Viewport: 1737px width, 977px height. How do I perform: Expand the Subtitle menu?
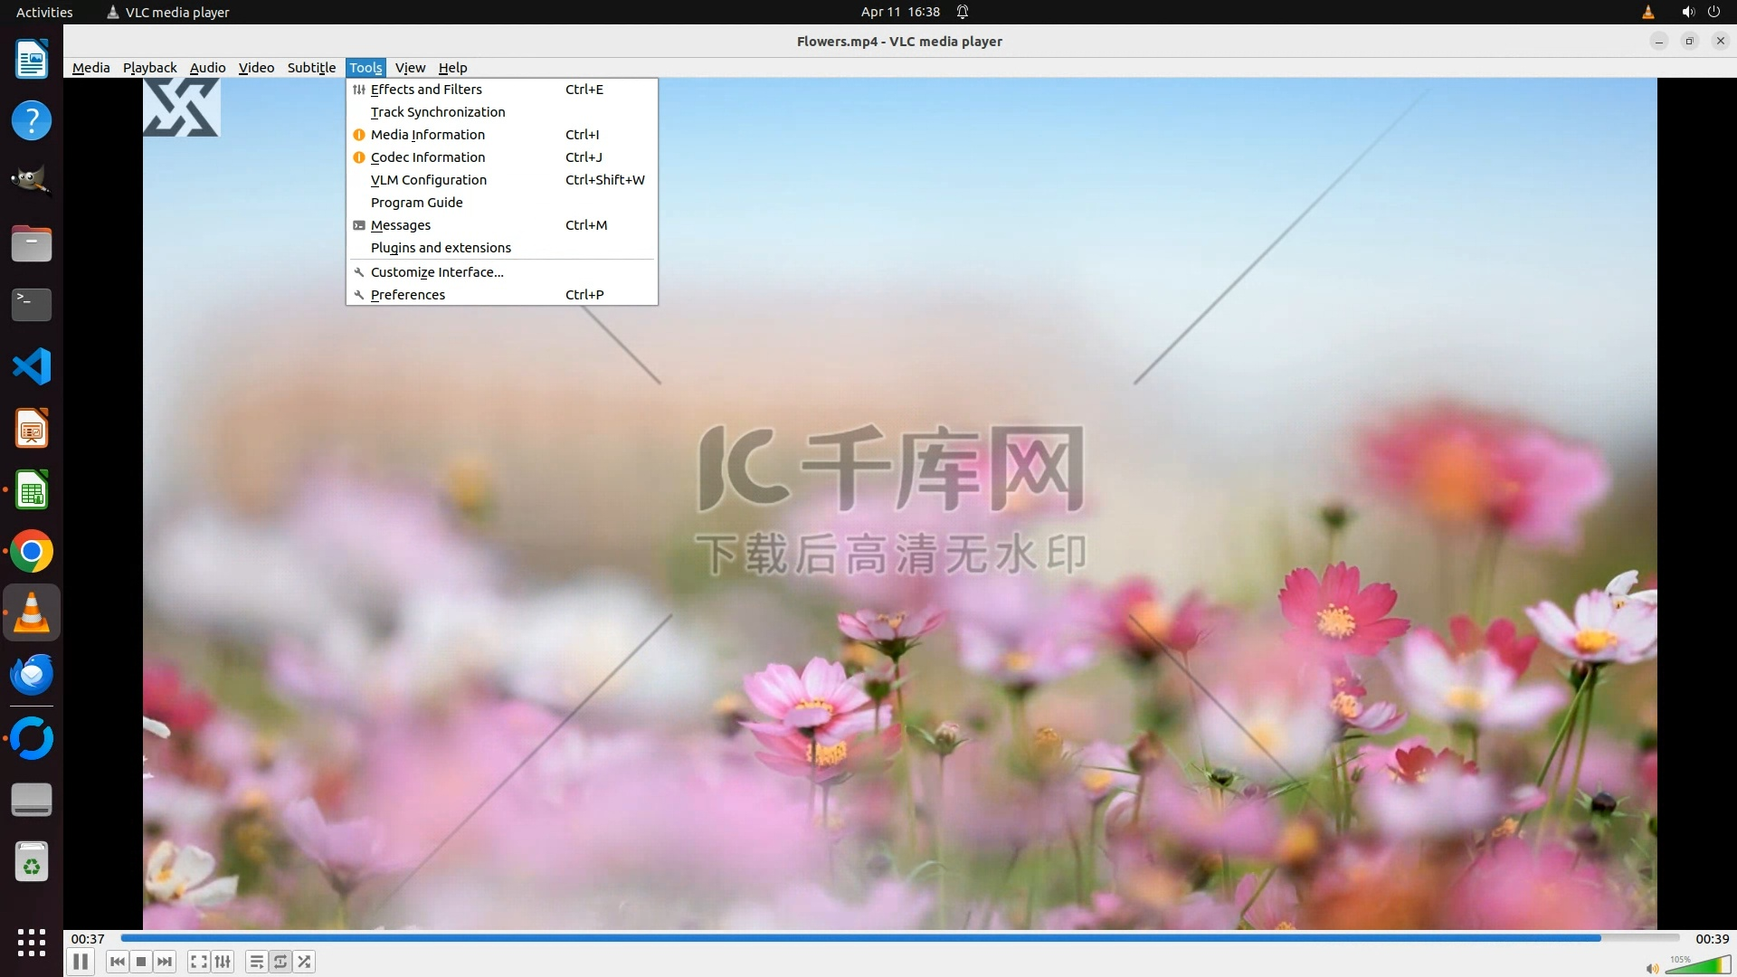tap(311, 68)
